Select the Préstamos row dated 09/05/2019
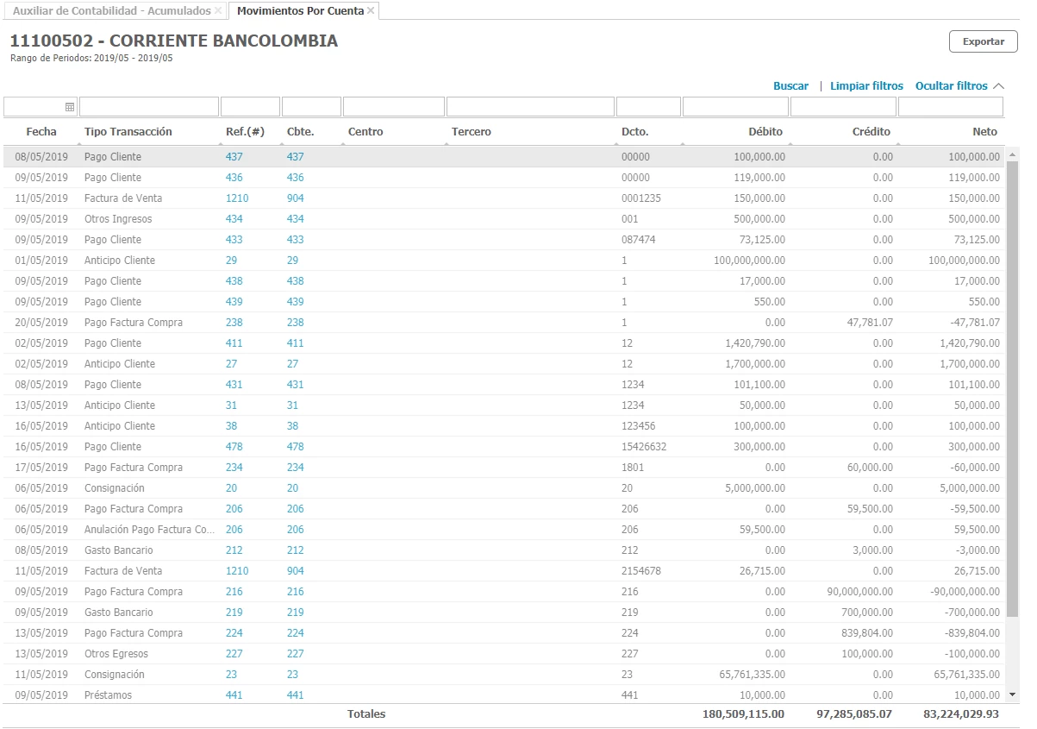This screenshot has height=729, width=1037. click(x=108, y=695)
